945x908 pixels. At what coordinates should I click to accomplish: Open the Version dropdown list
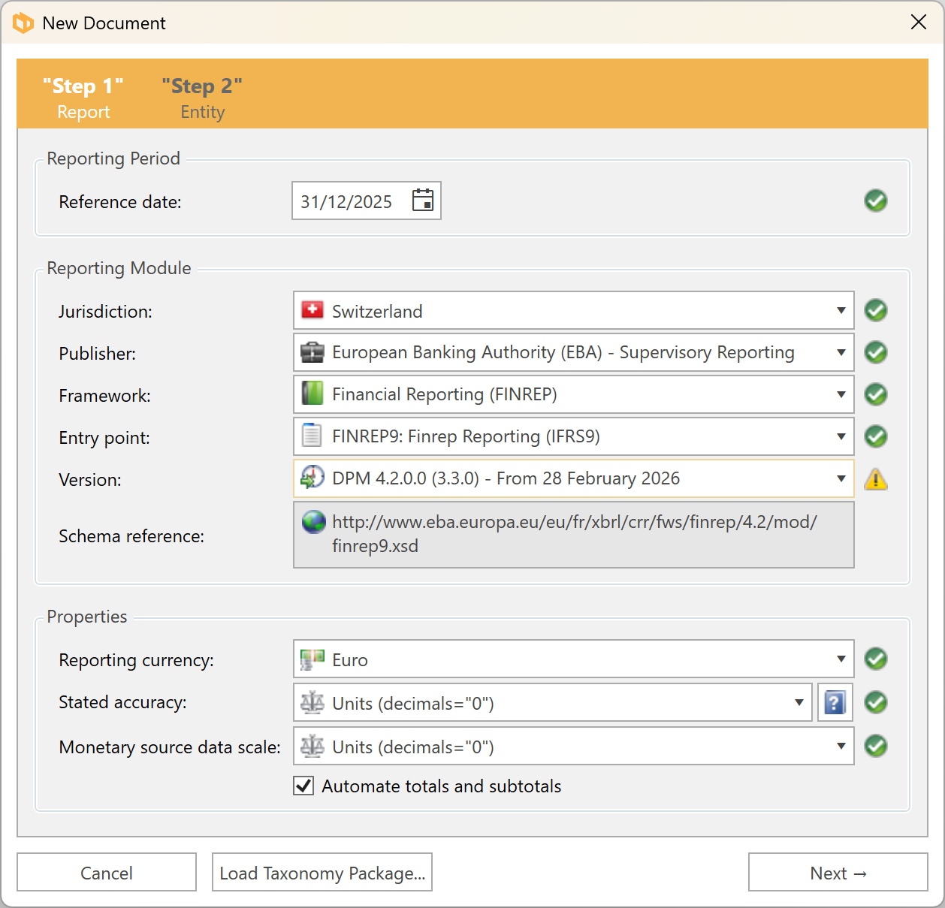pyautogui.click(x=841, y=479)
